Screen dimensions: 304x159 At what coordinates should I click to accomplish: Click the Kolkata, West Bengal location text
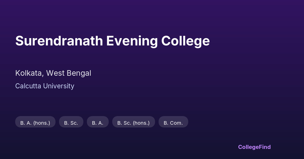tap(53, 73)
